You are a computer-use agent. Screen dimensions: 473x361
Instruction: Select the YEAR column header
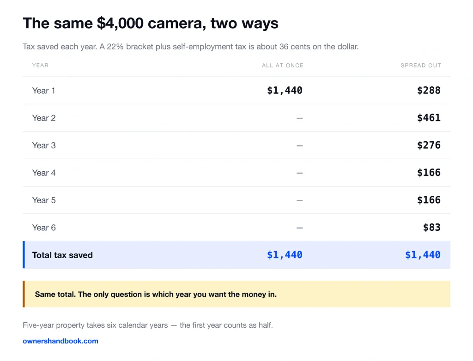click(40, 66)
